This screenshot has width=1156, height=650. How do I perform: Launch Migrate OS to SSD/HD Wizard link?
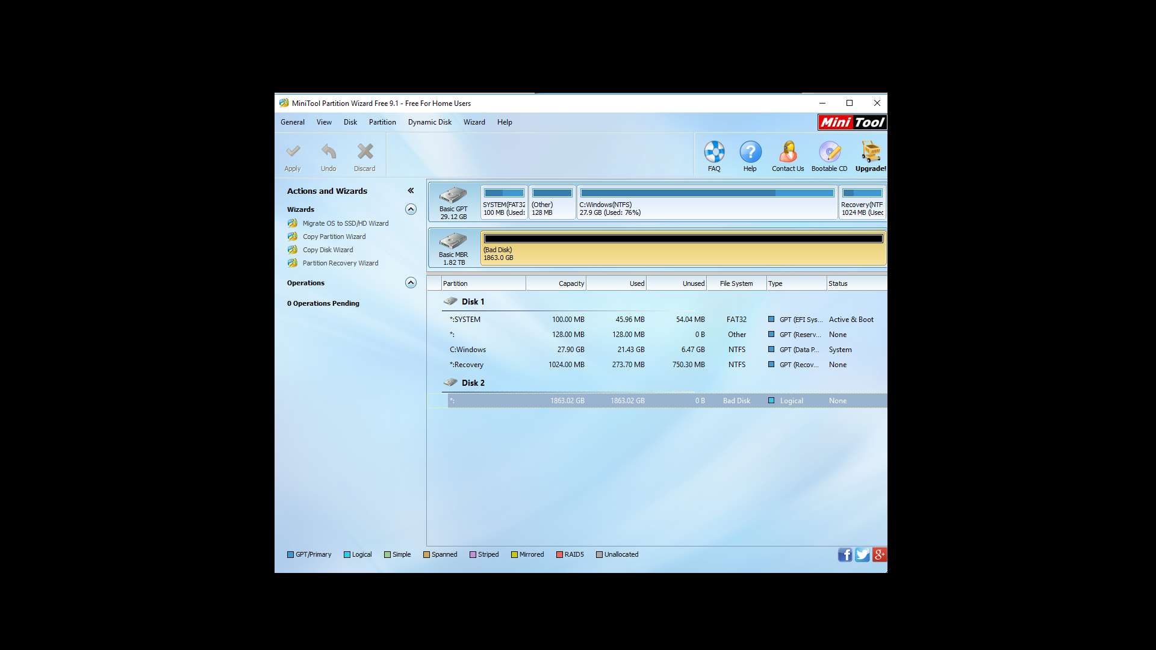tap(346, 223)
